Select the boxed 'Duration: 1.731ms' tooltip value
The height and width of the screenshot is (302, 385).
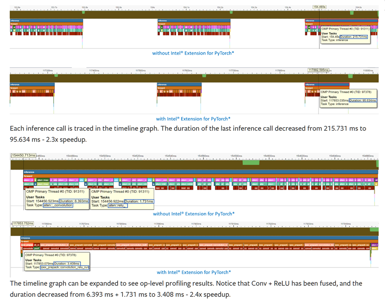(139, 201)
